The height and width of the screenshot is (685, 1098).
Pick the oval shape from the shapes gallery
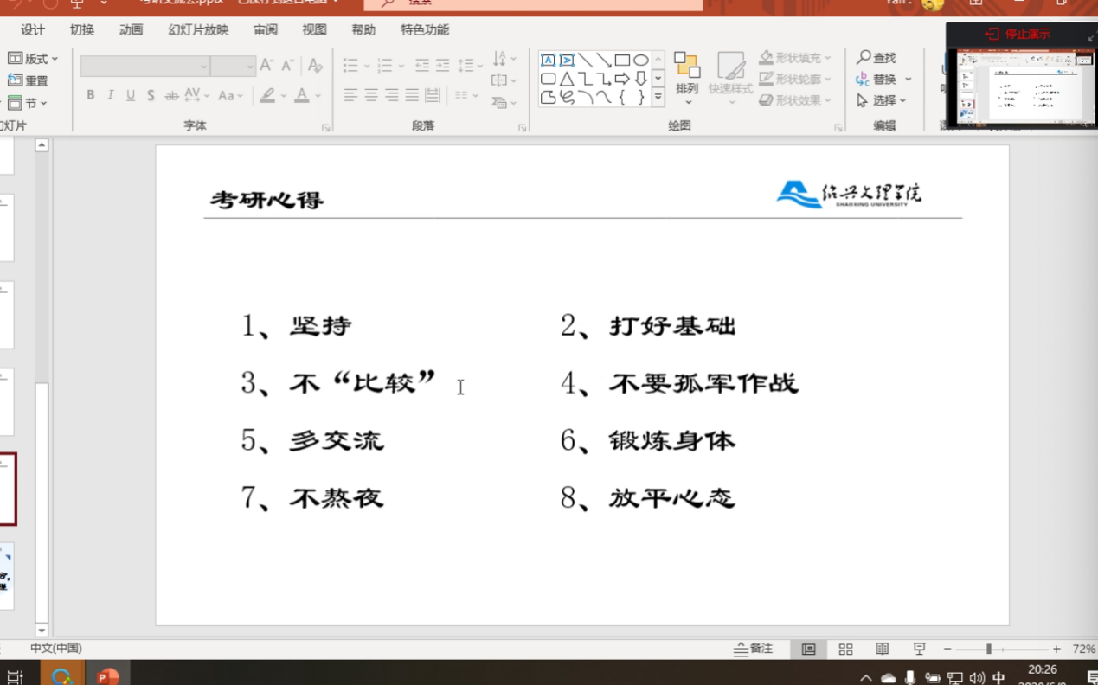click(x=640, y=61)
